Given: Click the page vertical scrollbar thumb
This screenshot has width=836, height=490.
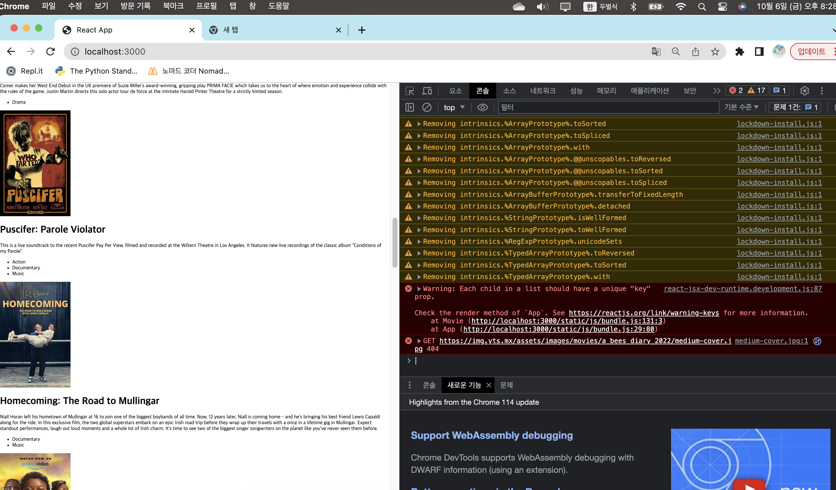Looking at the screenshot, I should (x=395, y=242).
